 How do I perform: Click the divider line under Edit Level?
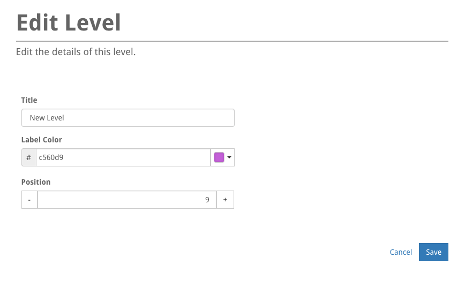(x=232, y=41)
